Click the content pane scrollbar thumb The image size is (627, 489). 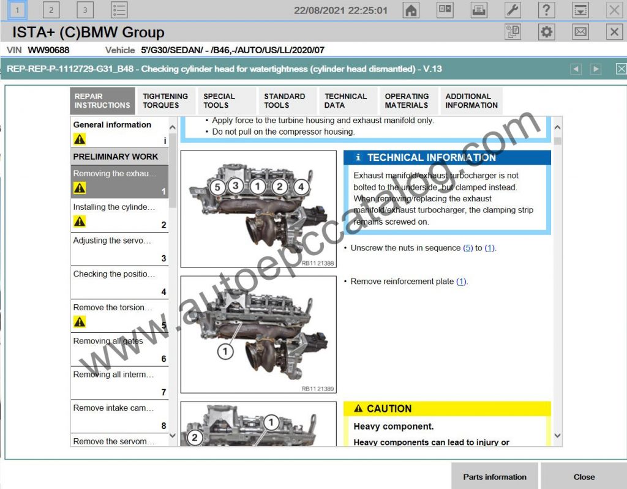[x=558, y=141]
